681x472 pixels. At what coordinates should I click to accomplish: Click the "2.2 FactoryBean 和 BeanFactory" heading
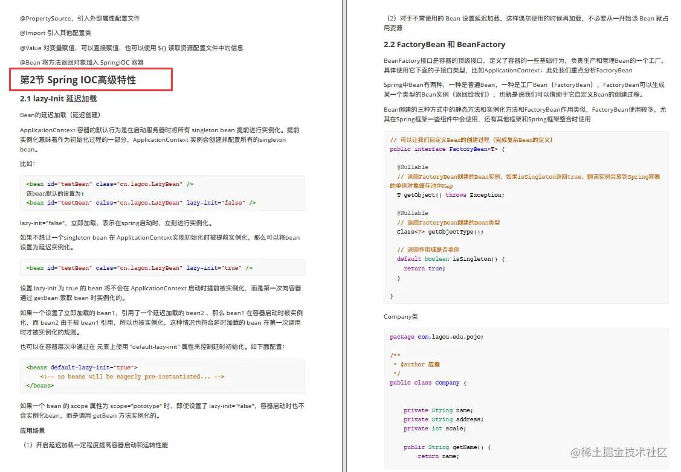444,44
